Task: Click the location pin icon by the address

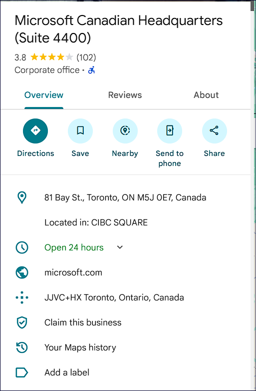Action: tap(22, 197)
